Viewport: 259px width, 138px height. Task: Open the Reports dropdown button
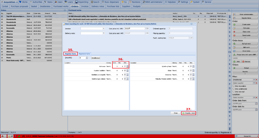[x=245, y=72]
